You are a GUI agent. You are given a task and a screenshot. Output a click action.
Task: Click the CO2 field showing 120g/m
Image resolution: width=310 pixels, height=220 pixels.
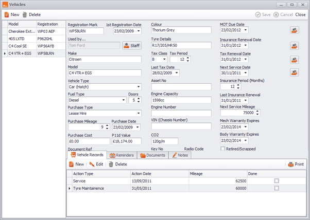(x=164, y=141)
